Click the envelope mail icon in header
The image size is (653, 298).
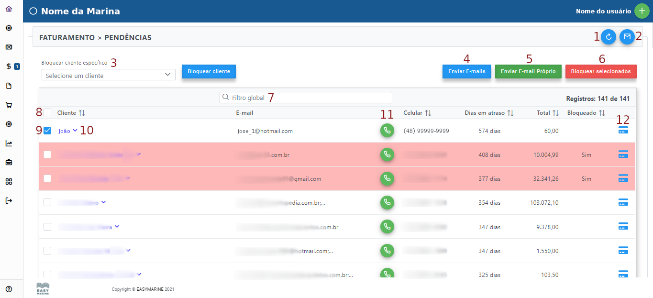(627, 37)
